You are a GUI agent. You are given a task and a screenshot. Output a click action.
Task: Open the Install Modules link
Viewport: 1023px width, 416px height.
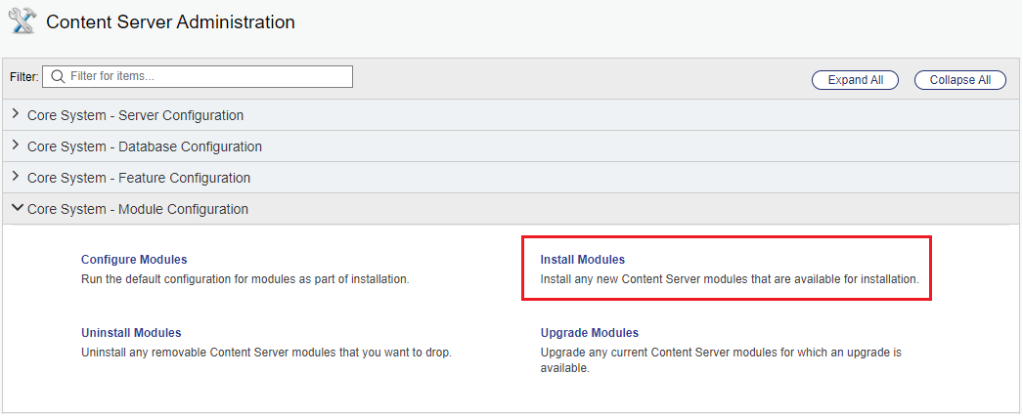point(583,259)
